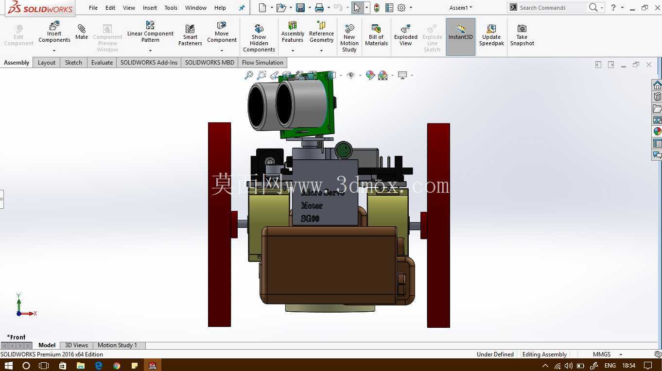Click Show Hidden Components
Screen dimensions: 662x371
259,38
